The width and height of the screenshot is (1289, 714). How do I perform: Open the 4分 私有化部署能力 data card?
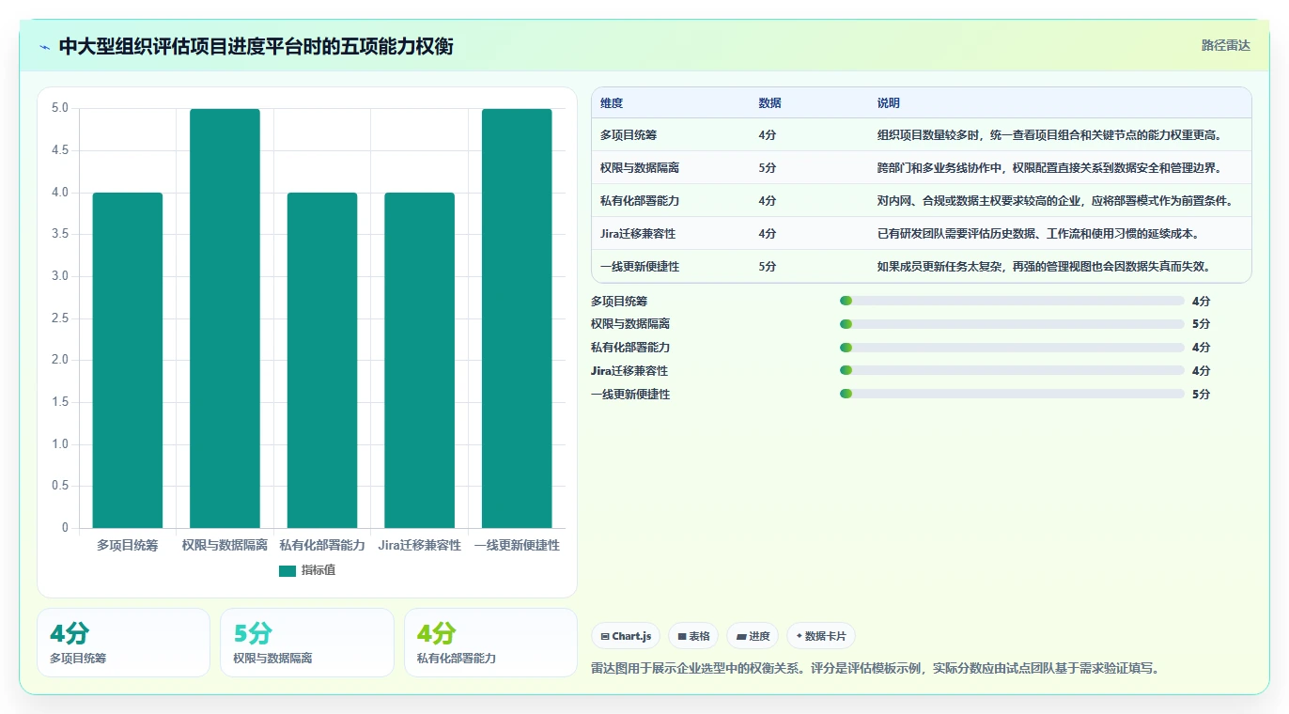click(x=490, y=643)
